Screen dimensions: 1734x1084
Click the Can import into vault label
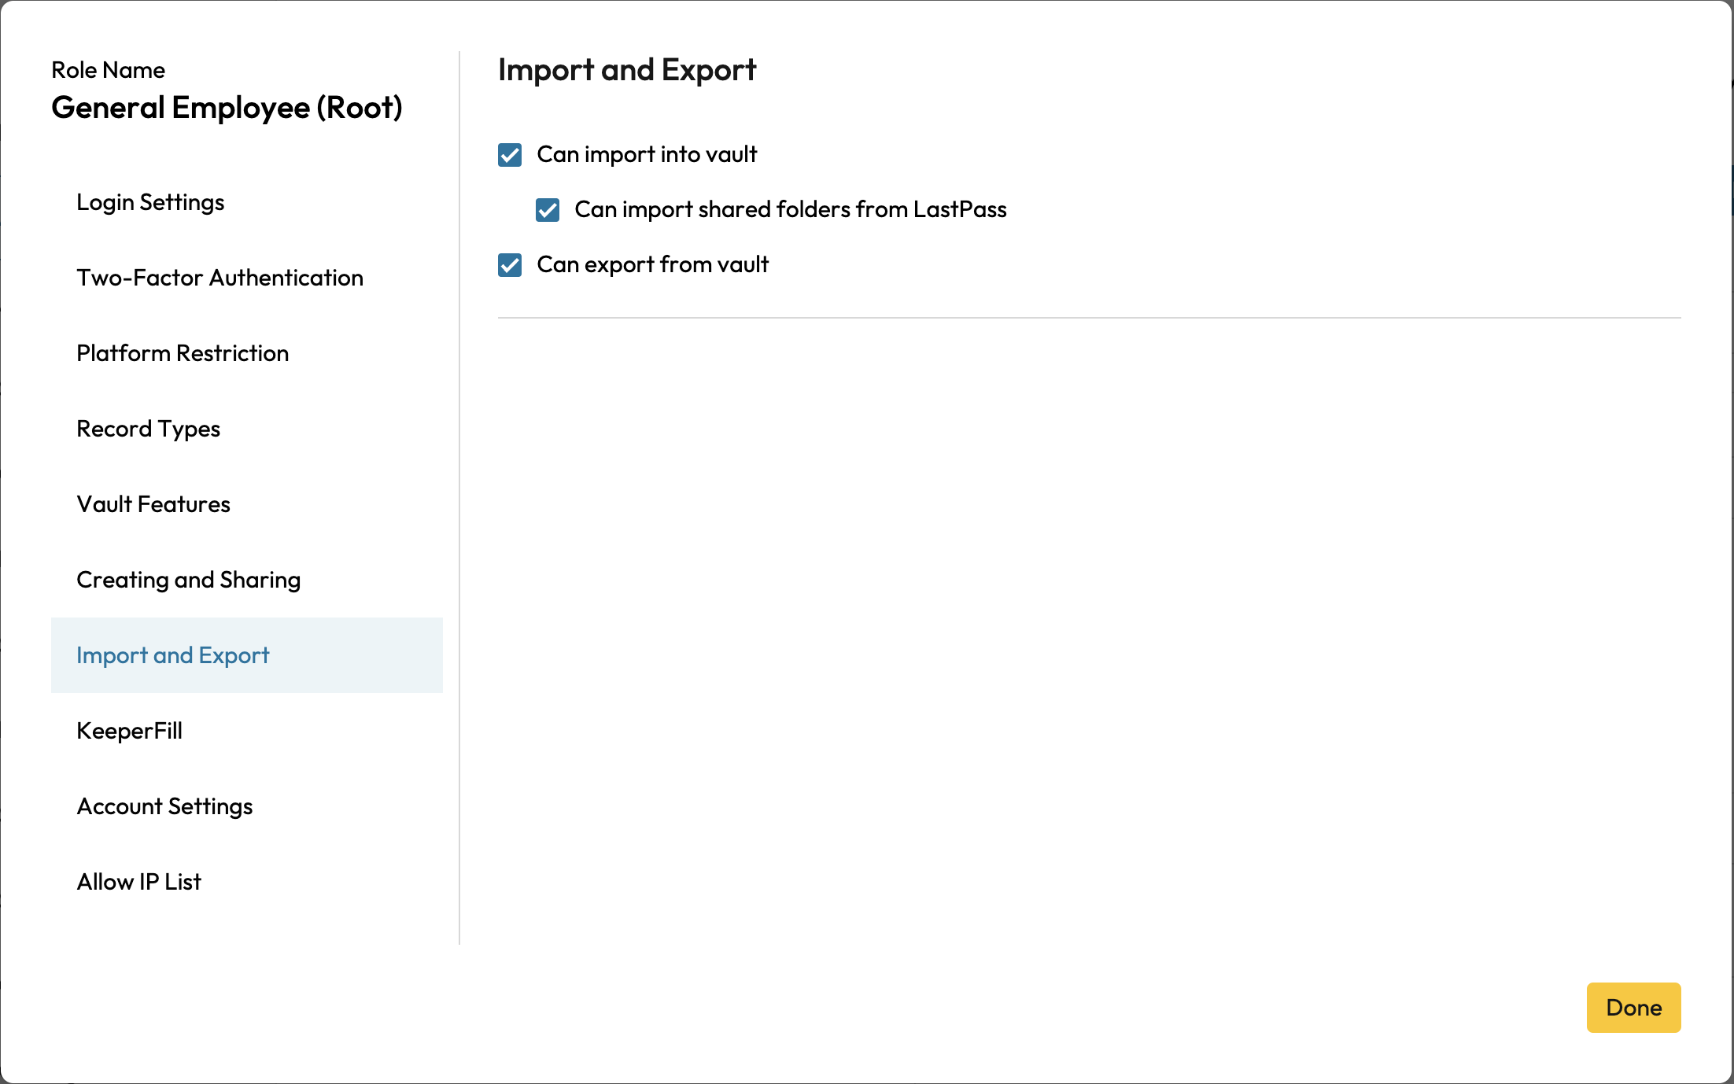click(647, 154)
